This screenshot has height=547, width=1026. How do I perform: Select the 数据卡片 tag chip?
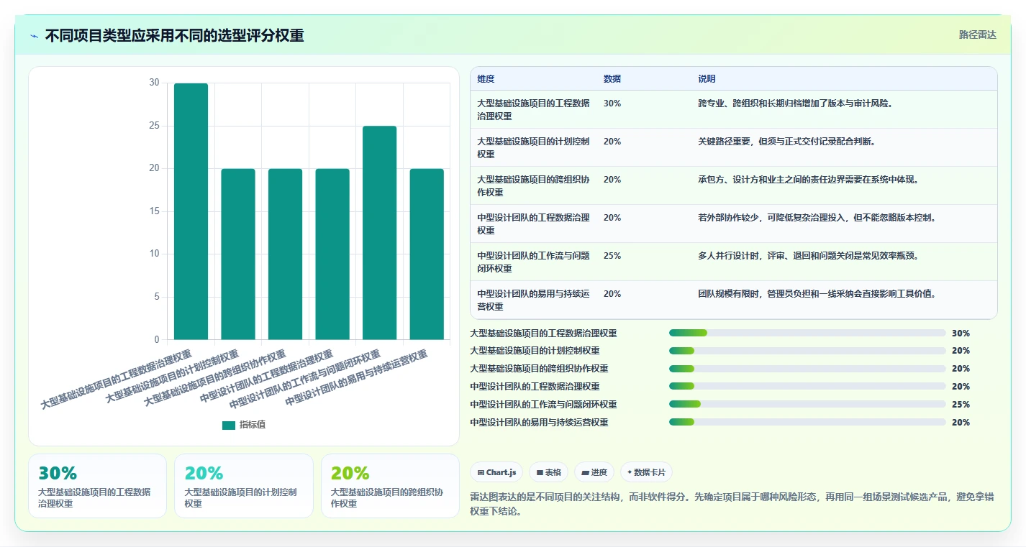tap(646, 472)
